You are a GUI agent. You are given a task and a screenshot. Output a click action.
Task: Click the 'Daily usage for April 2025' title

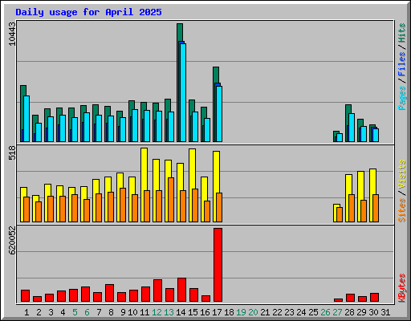[88, 12]
